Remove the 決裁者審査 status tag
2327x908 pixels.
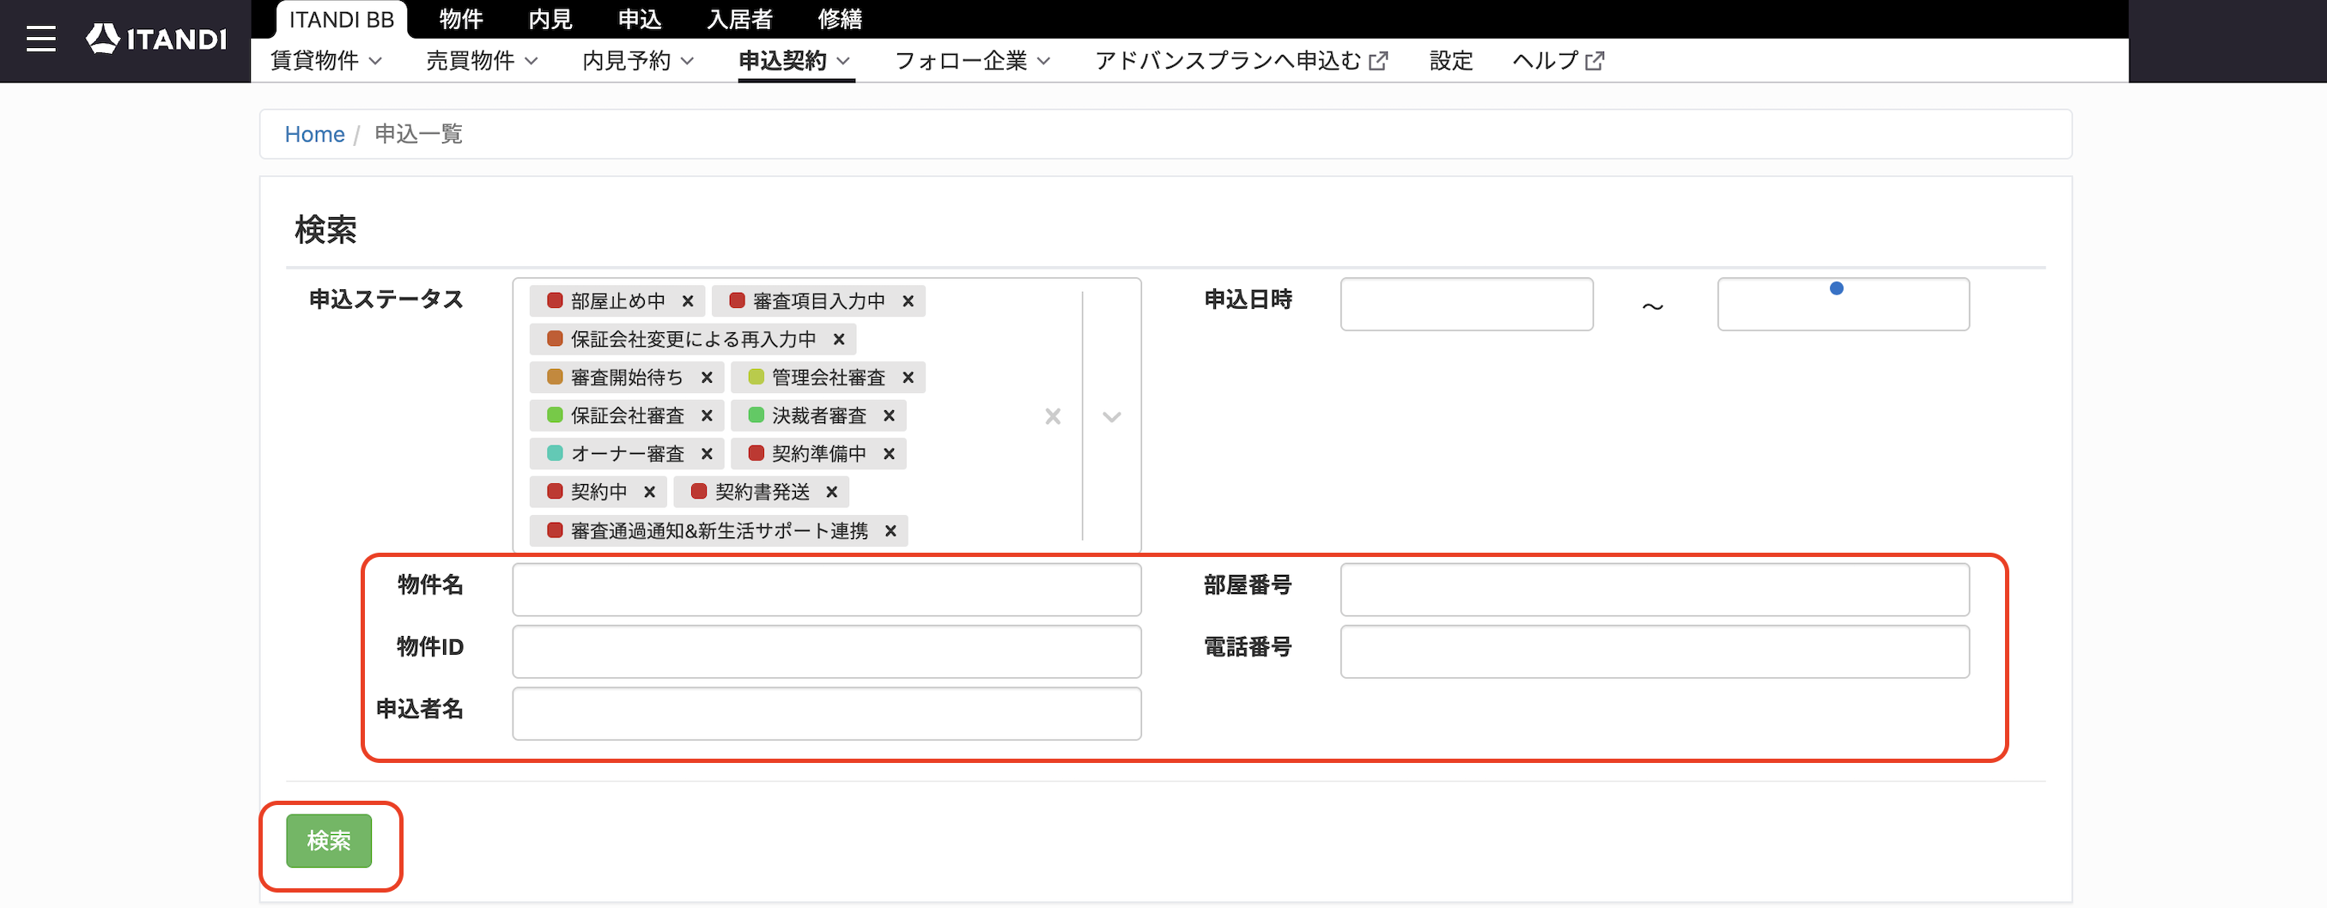[x=889, y=415]
